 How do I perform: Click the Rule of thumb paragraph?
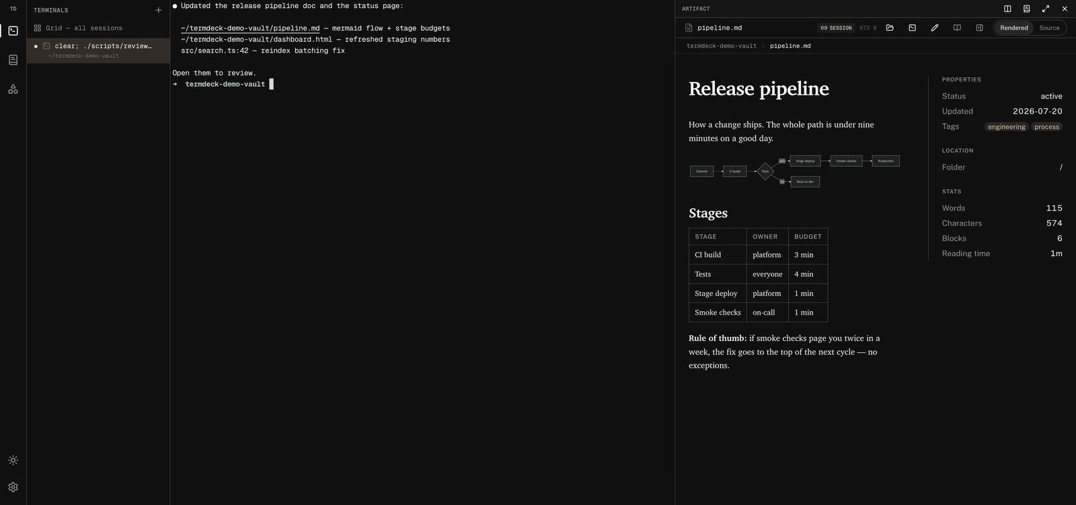(x=784, y=352)
